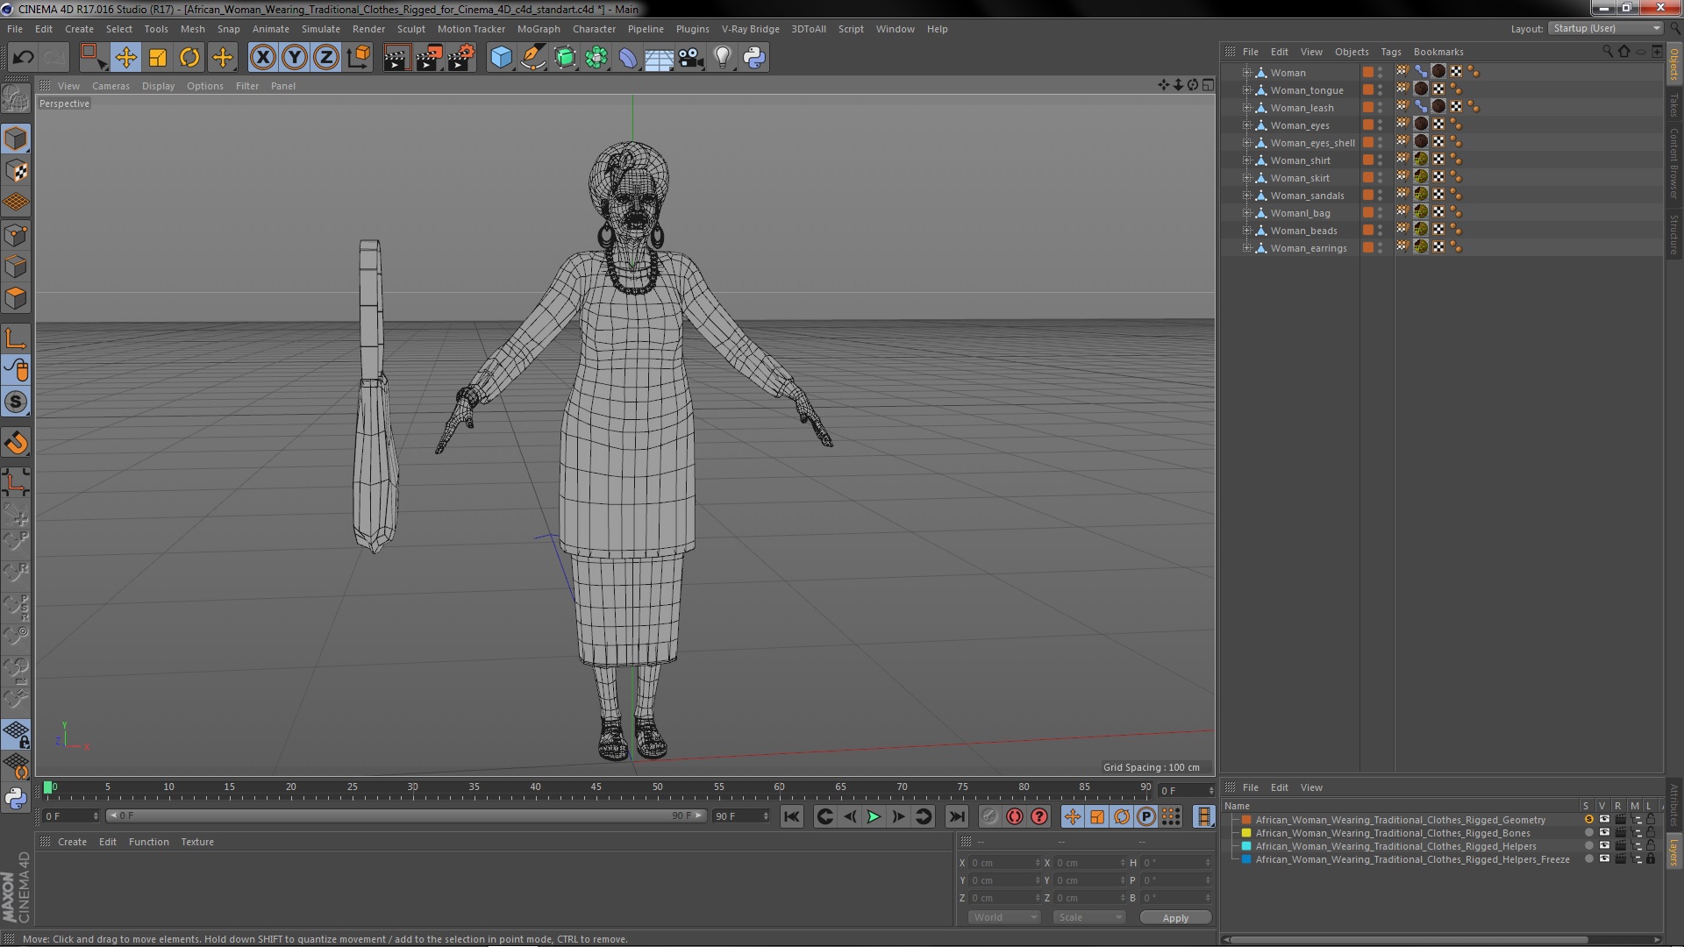Select Polygons mode in left sidebar
Image resolution: width=1684 pixels, height=947 pixels.
[x=16, y=298]
